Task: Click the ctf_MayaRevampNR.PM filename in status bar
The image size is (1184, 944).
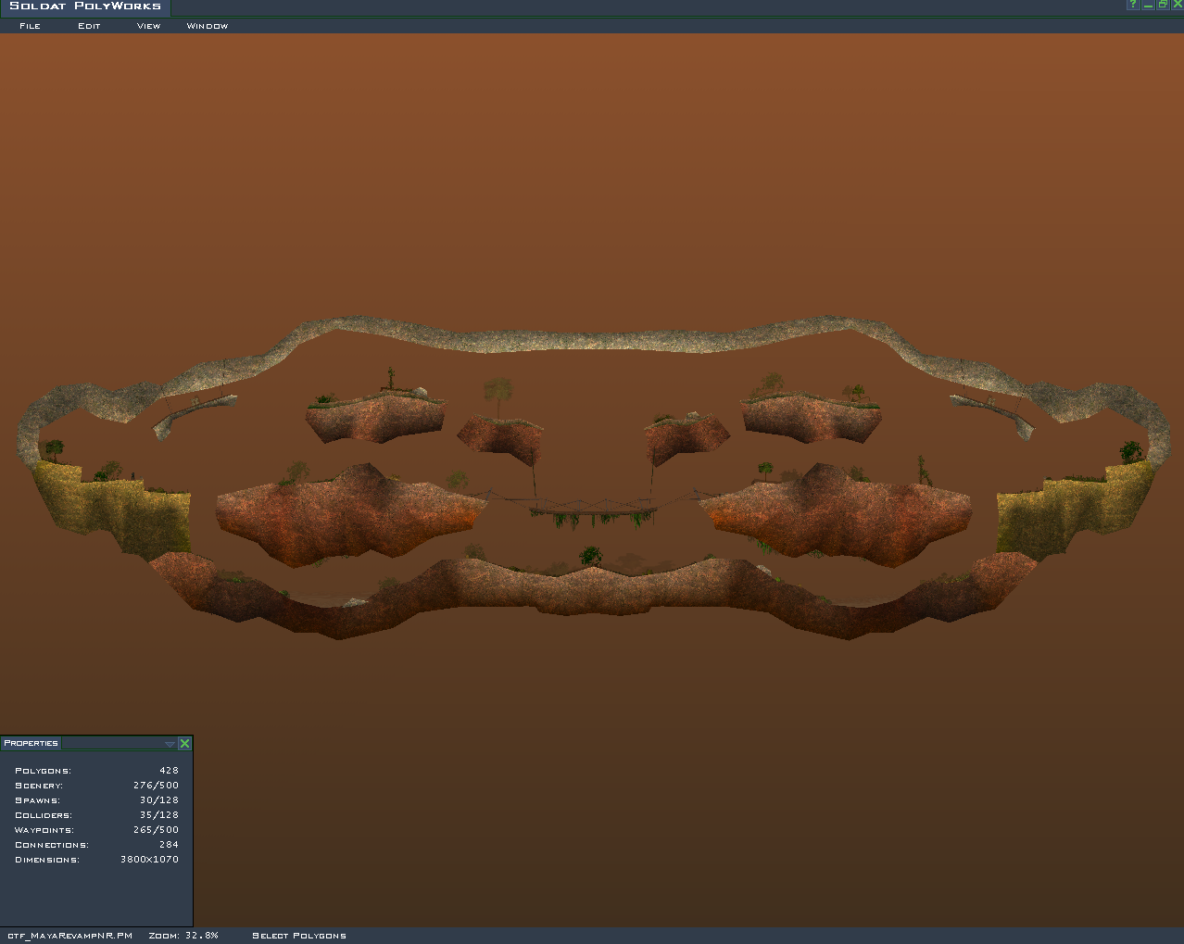Action: (x=70, y=936)
